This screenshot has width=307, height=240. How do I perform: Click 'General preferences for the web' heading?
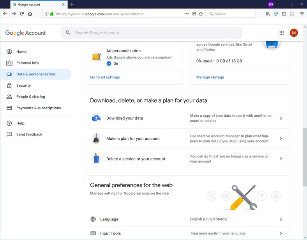pos(131,185)
